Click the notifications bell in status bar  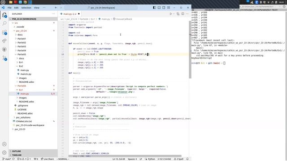point(187,159)
